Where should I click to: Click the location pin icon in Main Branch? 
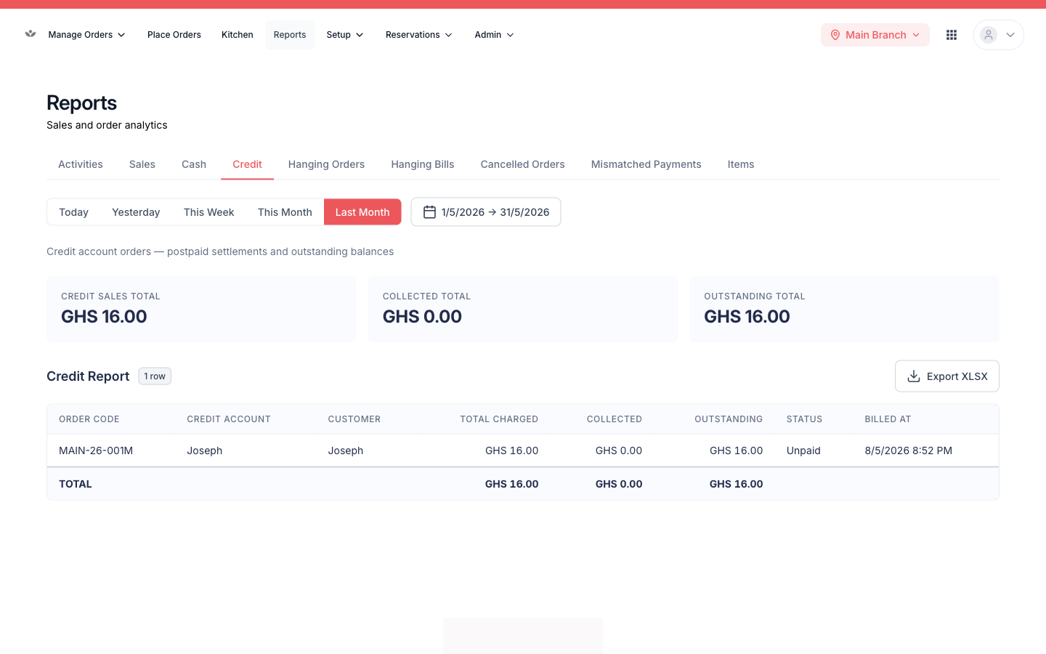pyautogui.click(x=835, y=35)
